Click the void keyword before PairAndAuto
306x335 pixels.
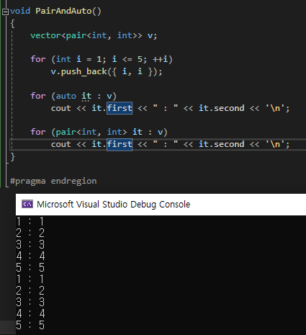click(x=20, y=11)
